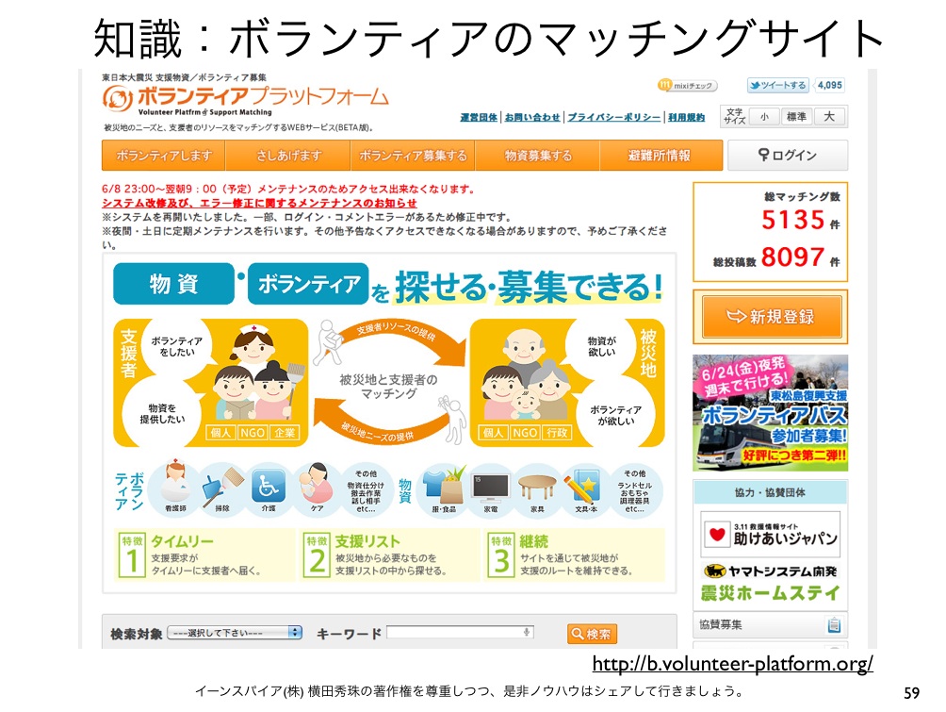
Task: Select the 介護 wheelchair icon
Action: point(269,487)
